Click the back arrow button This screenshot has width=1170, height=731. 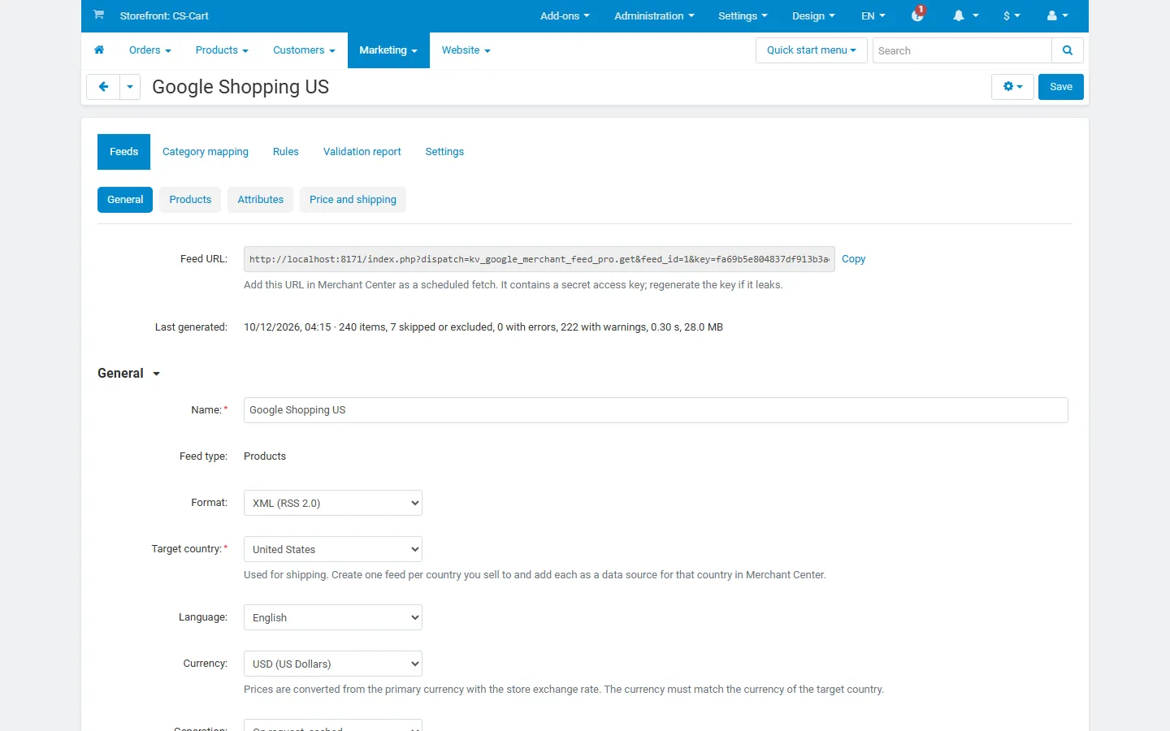(x=103, y=87)
